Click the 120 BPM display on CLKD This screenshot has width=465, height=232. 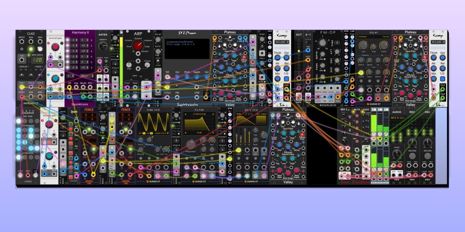[38, 60]
